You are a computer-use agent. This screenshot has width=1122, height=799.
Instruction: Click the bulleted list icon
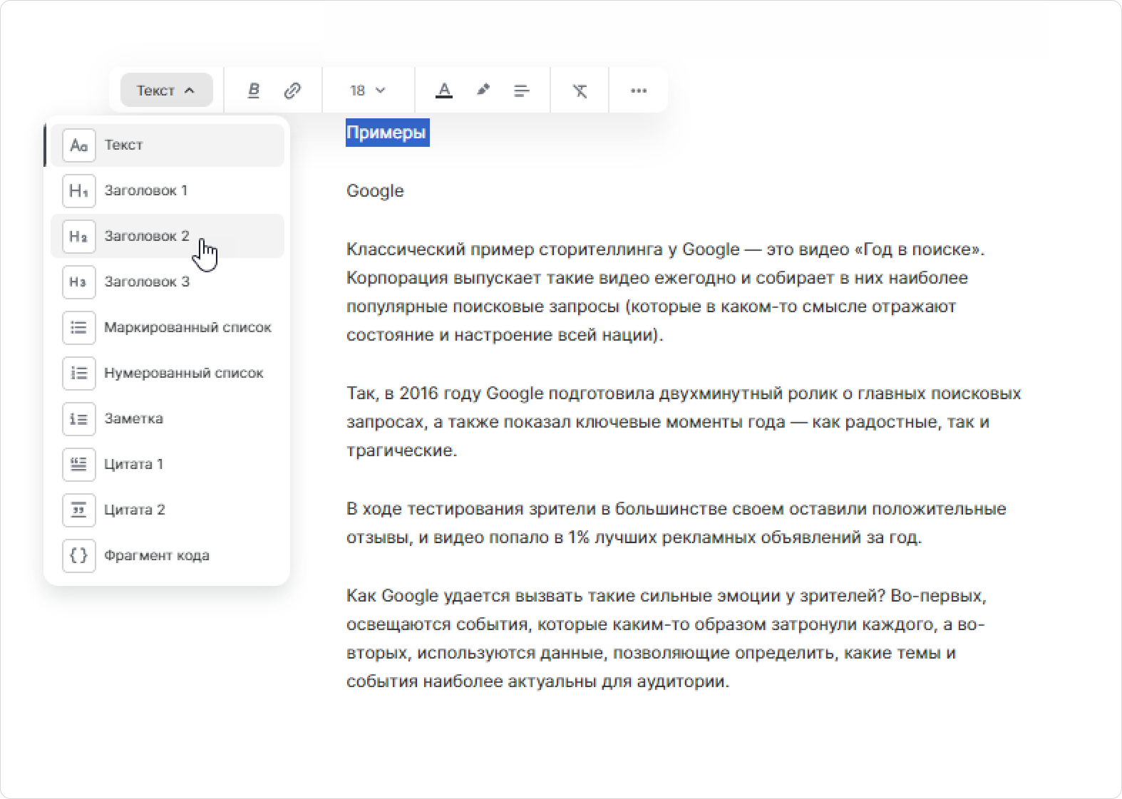(79, 328)
